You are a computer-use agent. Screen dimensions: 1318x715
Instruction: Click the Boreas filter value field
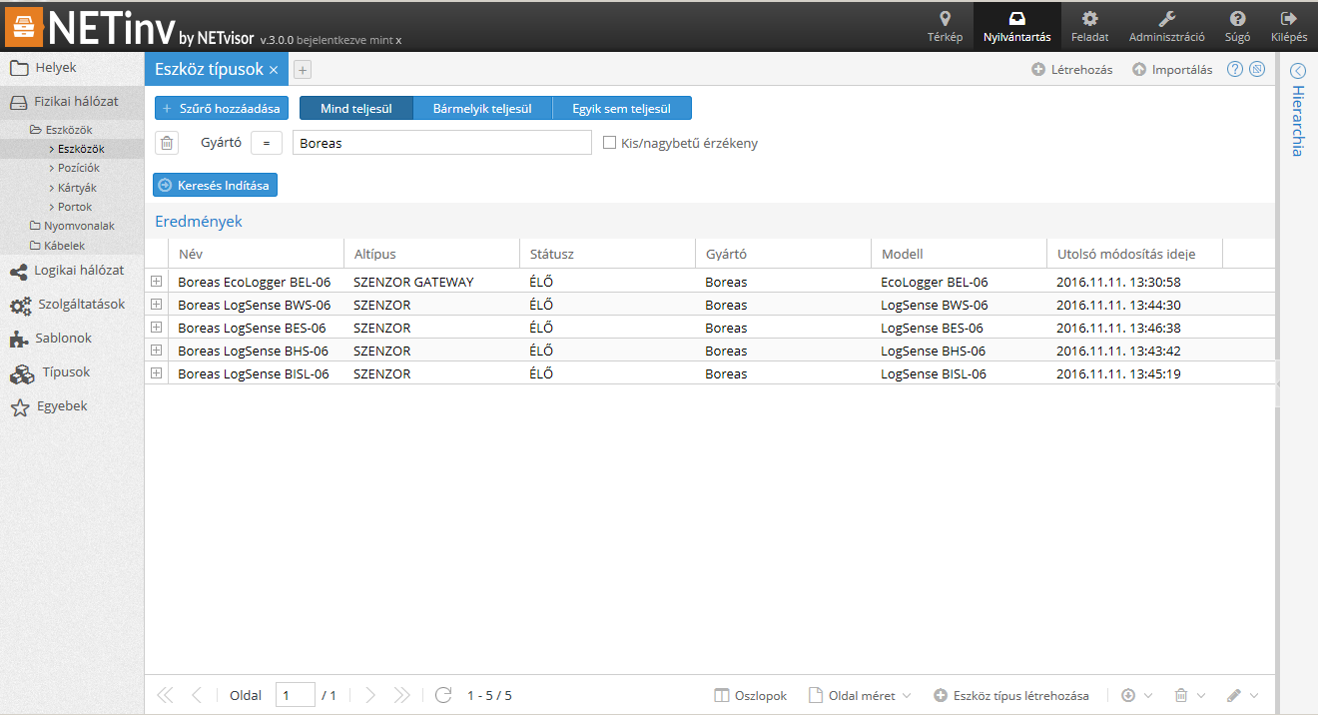(442, 143)
